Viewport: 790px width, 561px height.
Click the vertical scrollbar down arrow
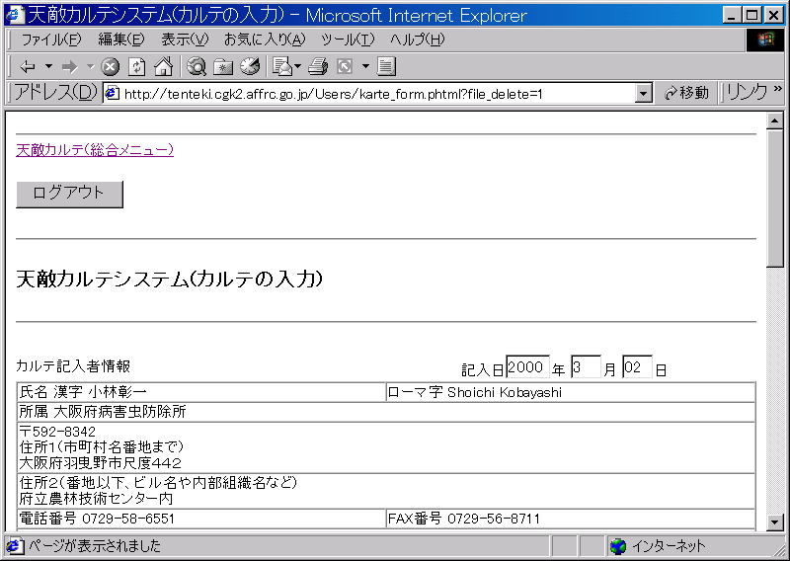(775, 521)
